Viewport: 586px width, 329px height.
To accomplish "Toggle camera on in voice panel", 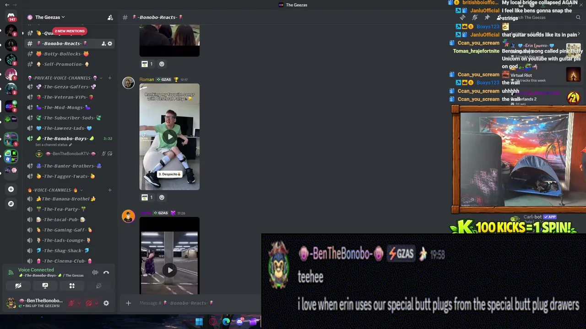I will pyautogui.click(x=18, y=286).
